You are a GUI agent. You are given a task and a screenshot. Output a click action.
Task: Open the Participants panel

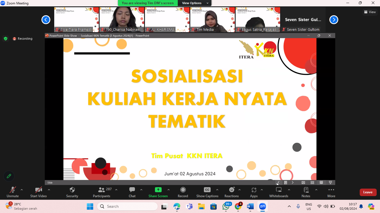pos(102,190)
